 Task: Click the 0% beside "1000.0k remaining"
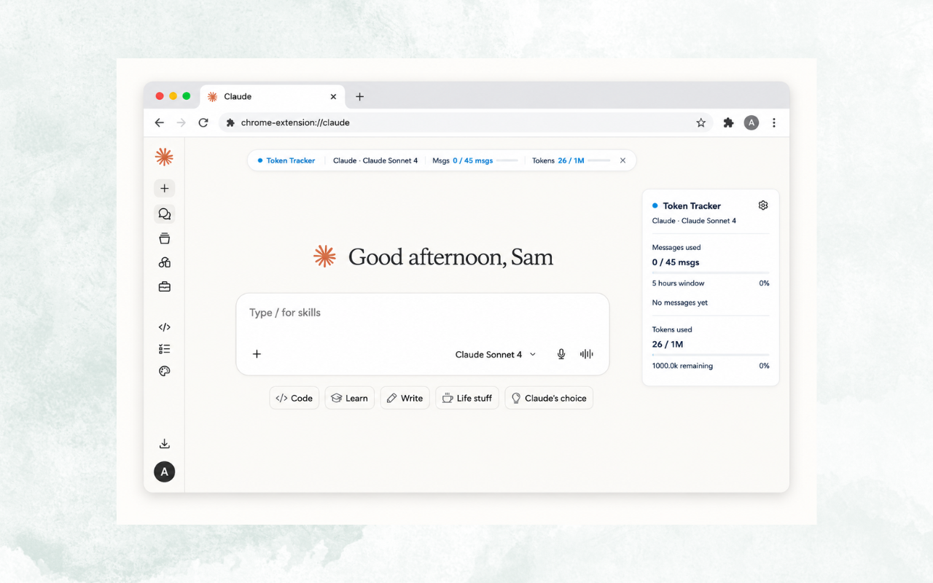point(764,366)
